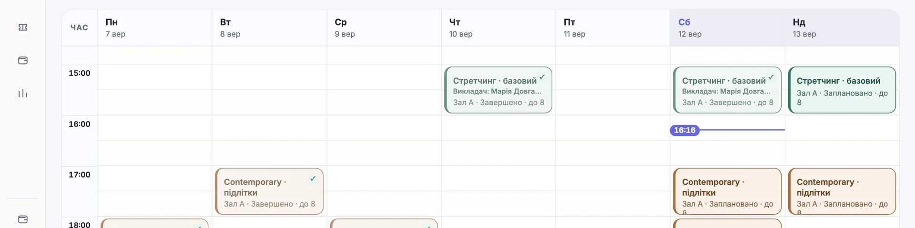Click the ЧАС column header
Image resolution: width=915 pixels, height=228 pixels.
[x=79, y=28]
